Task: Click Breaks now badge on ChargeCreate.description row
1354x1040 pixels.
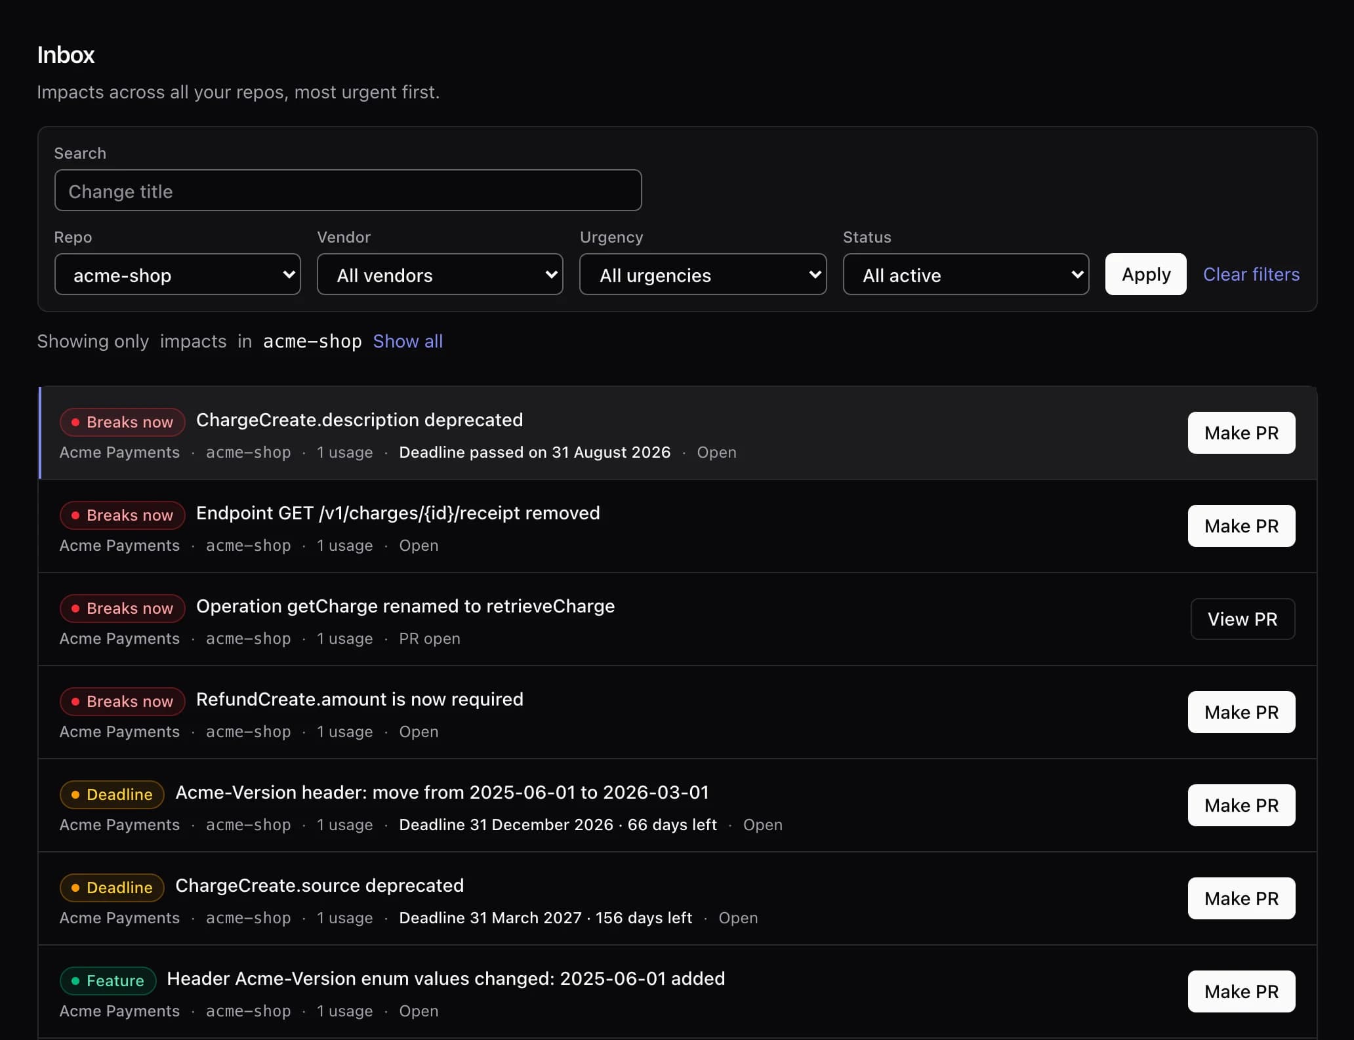Action: (x=123, y=422)
